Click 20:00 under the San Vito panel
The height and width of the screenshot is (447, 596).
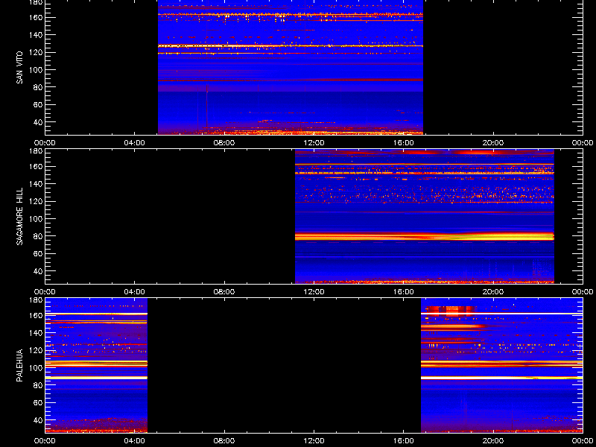(493, 143)
